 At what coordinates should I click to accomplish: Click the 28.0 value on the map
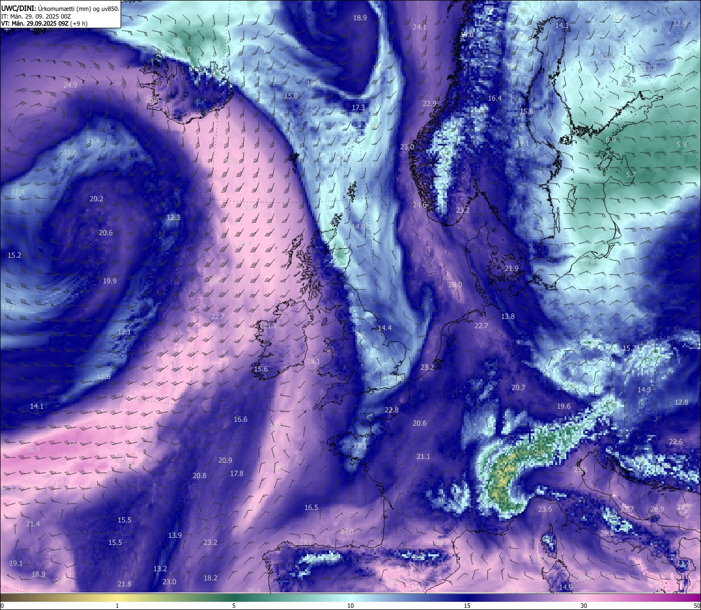click(x=455, y=284)
